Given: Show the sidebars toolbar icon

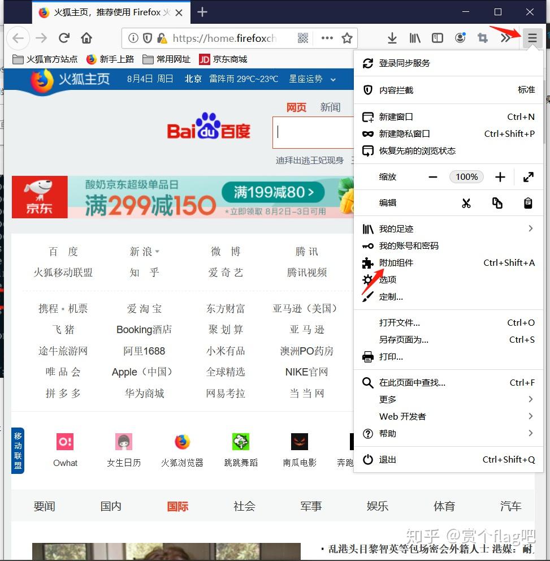Looking at the screenshot, I should pos(438,38).
